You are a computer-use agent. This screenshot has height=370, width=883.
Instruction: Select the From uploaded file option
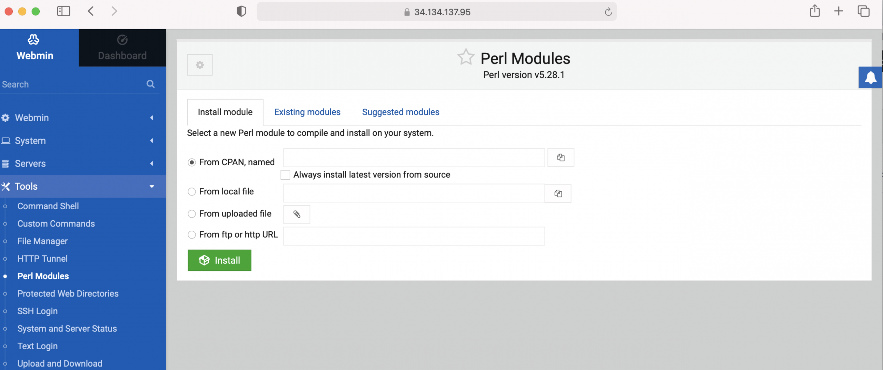[x=192, y=214]
